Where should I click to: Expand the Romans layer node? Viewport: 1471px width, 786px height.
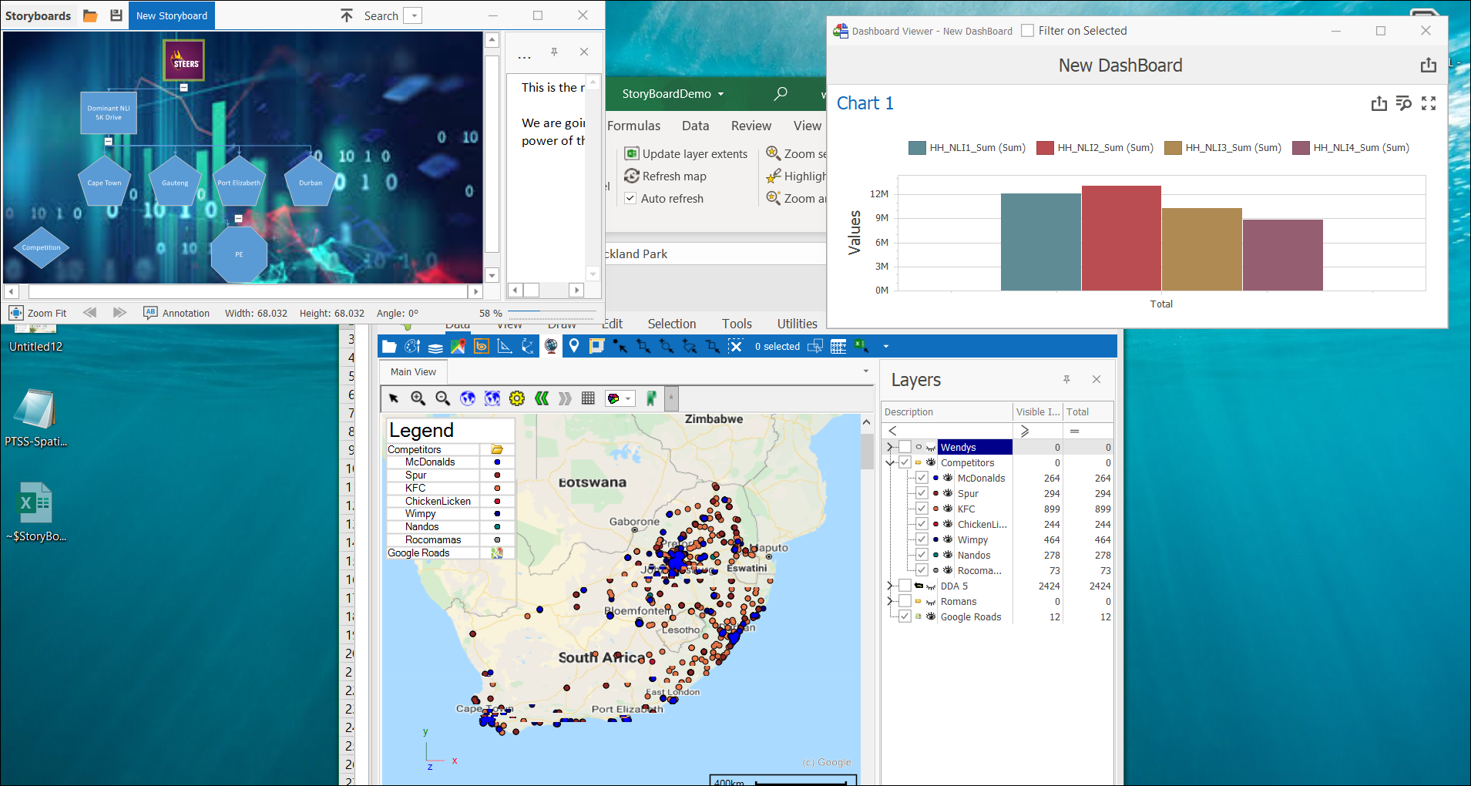pyautogui.click(x=890, y=601)
